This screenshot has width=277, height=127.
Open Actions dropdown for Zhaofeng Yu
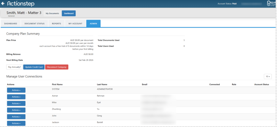tap(16, 110)
